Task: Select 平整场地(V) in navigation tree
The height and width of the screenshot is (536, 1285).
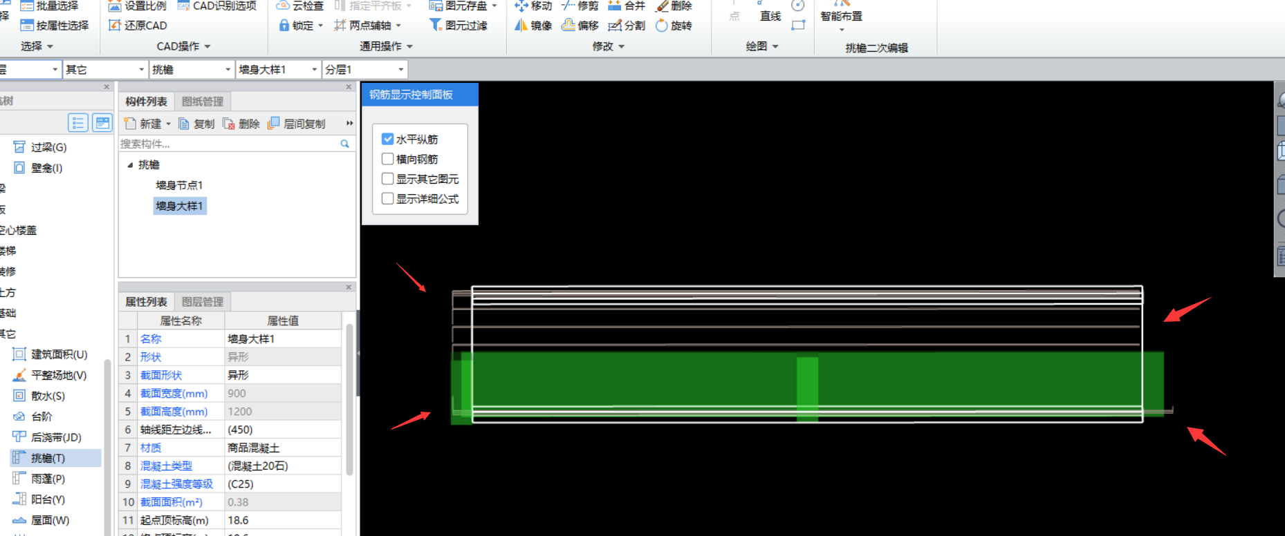Action: point(50,375)
